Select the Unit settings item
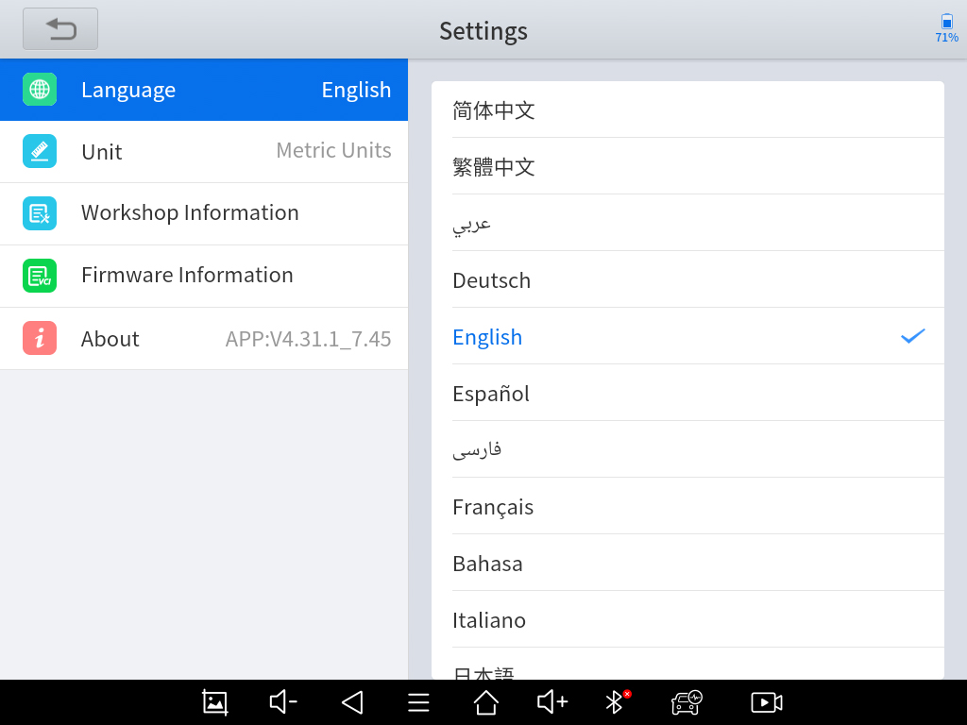This screenshot has width=967, height=725. (204, 151)
